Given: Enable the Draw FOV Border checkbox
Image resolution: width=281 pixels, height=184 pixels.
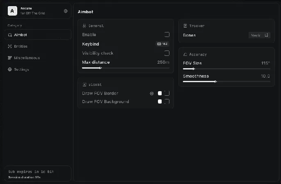Looking at the screenshot, I should coord(167,93).
